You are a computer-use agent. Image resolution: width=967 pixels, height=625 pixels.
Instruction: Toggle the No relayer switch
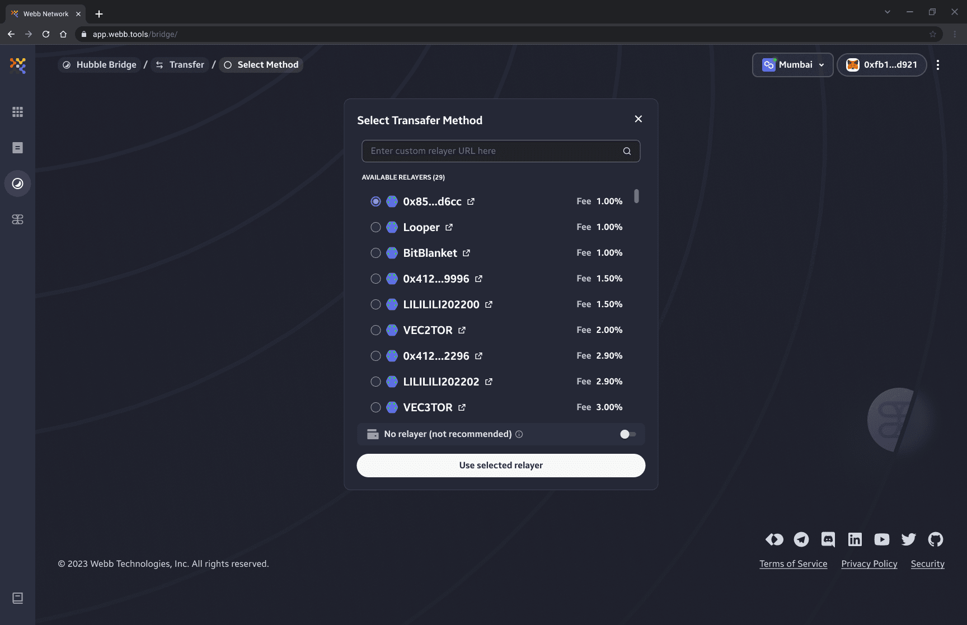628,434
